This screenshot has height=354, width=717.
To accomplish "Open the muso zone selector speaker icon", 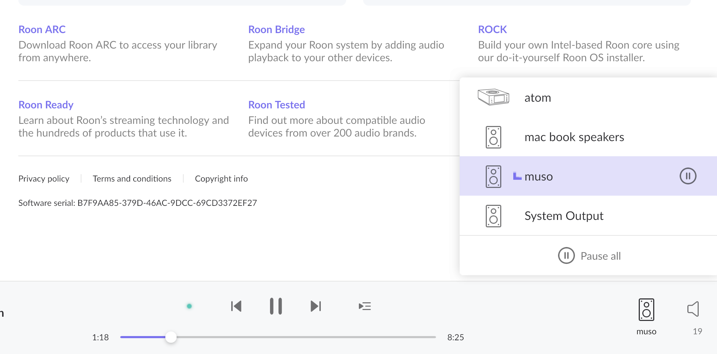I will [x=646, y=310].
